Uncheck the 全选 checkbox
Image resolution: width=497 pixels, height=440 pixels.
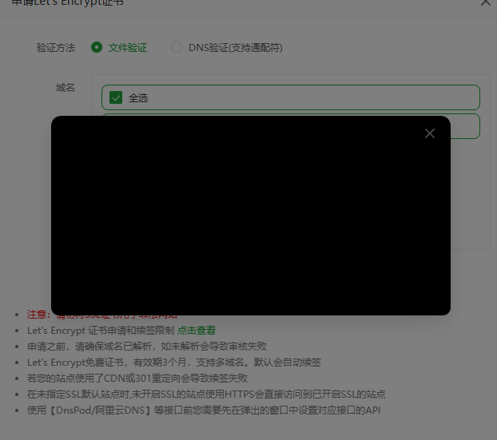(x=116, y=97)
